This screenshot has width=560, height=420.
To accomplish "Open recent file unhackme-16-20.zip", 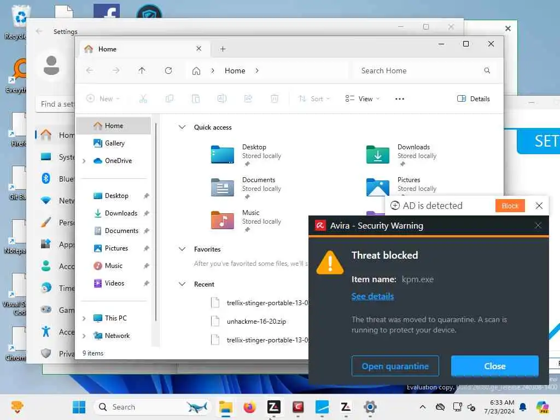I will (256, 322).
